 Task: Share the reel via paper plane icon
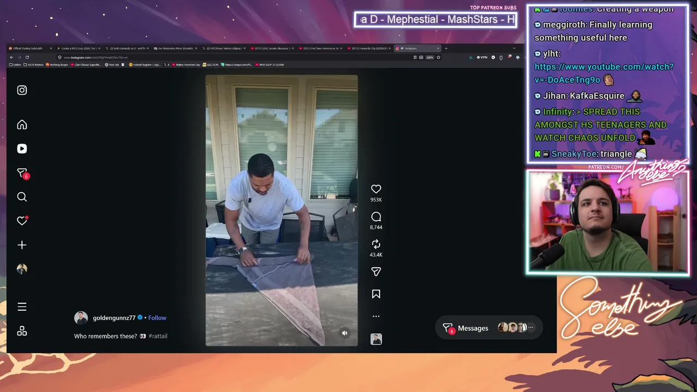[376, 272]
